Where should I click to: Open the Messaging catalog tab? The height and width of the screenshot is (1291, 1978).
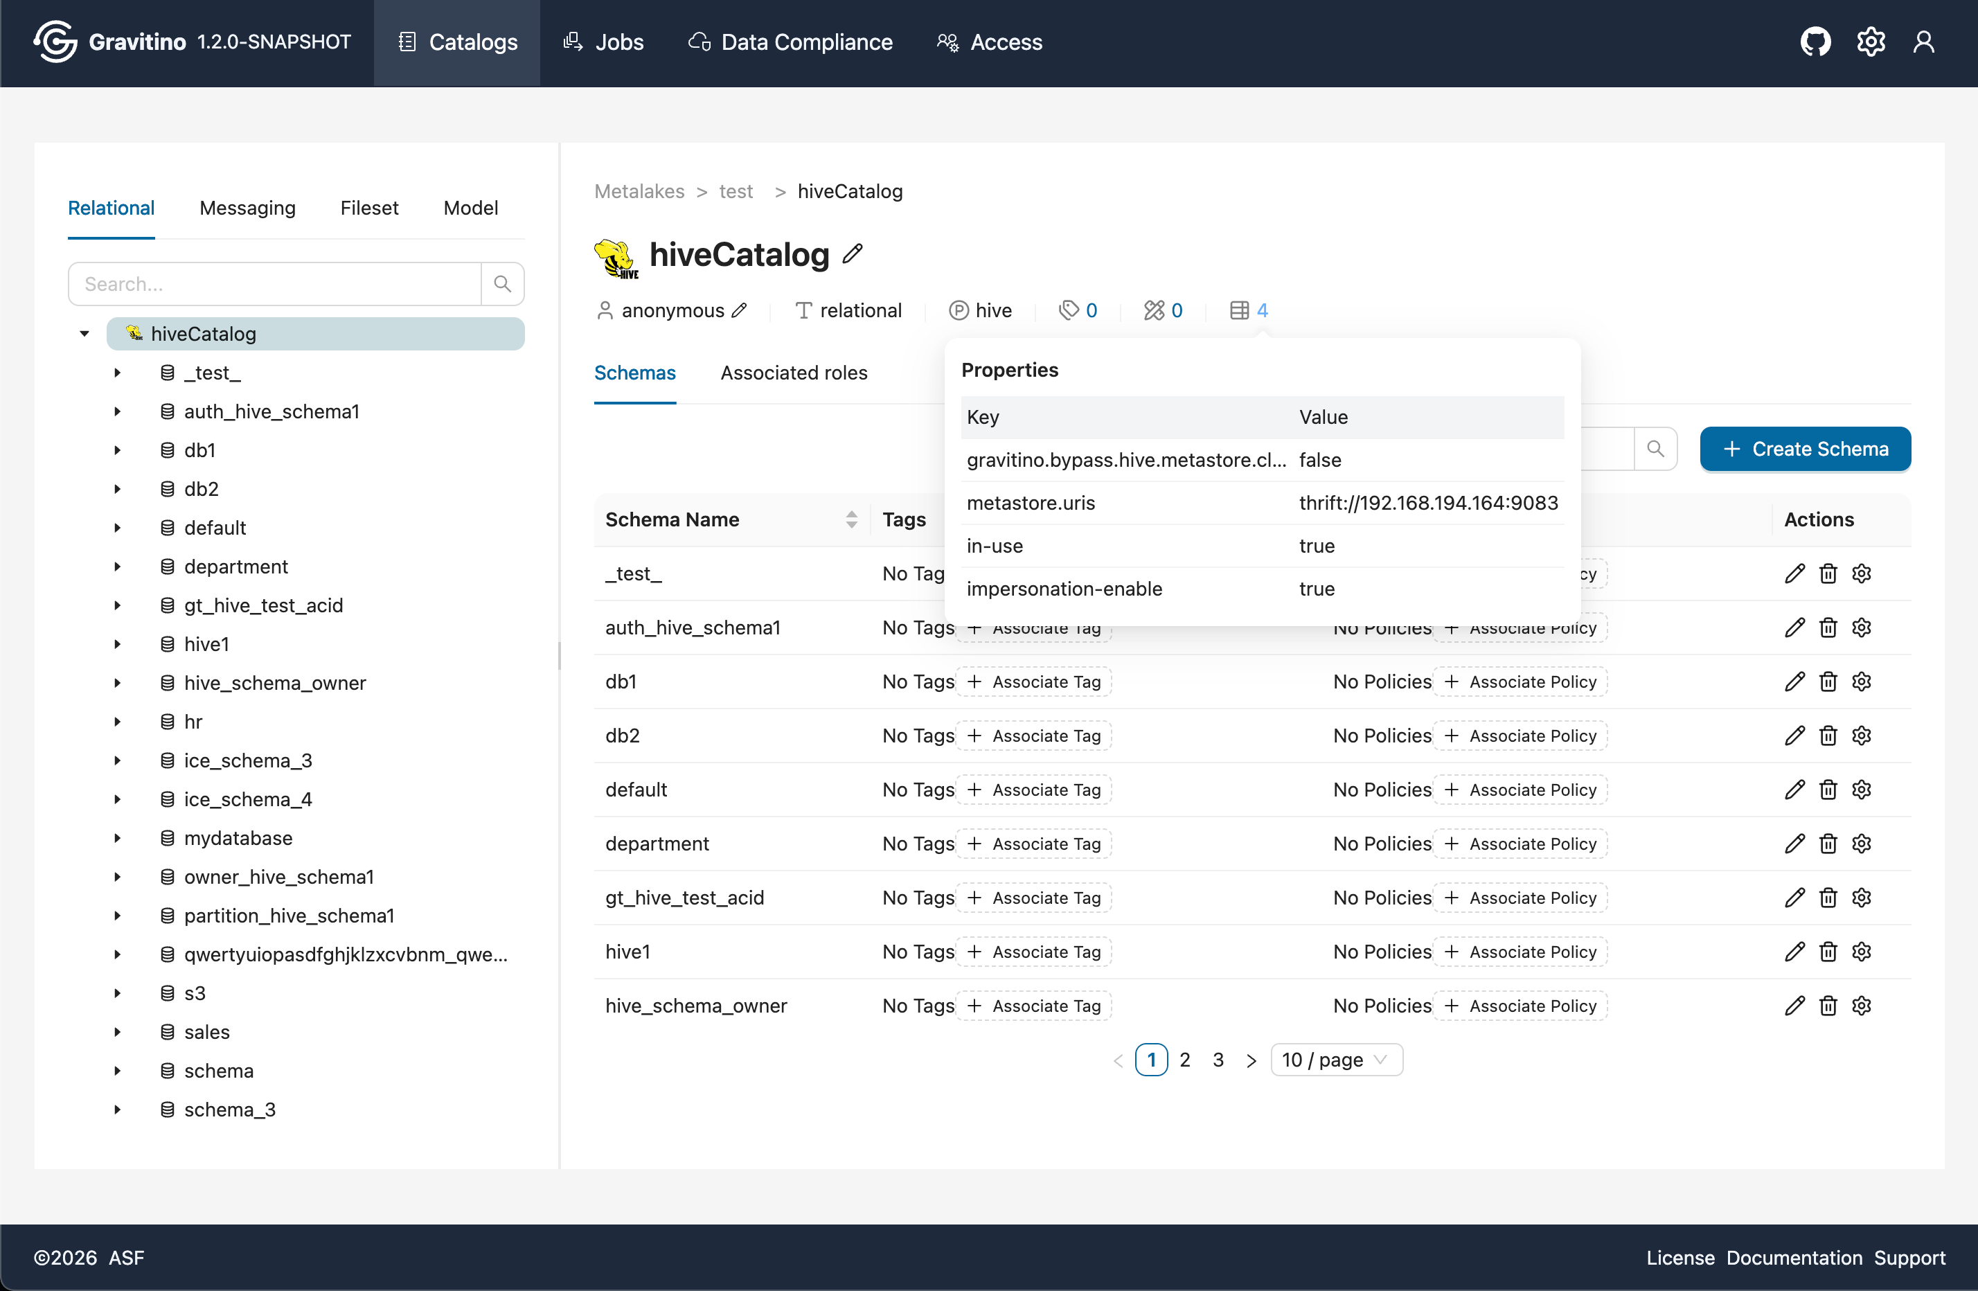point(247,208)
